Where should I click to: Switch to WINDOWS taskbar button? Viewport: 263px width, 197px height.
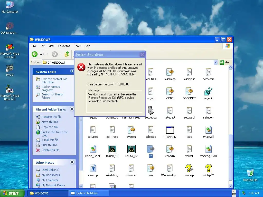click(48, 193)
